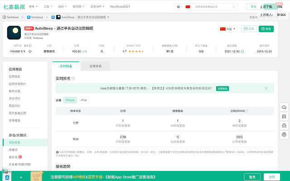
Task: Select the iPhone device toggle
Action: 70,100
